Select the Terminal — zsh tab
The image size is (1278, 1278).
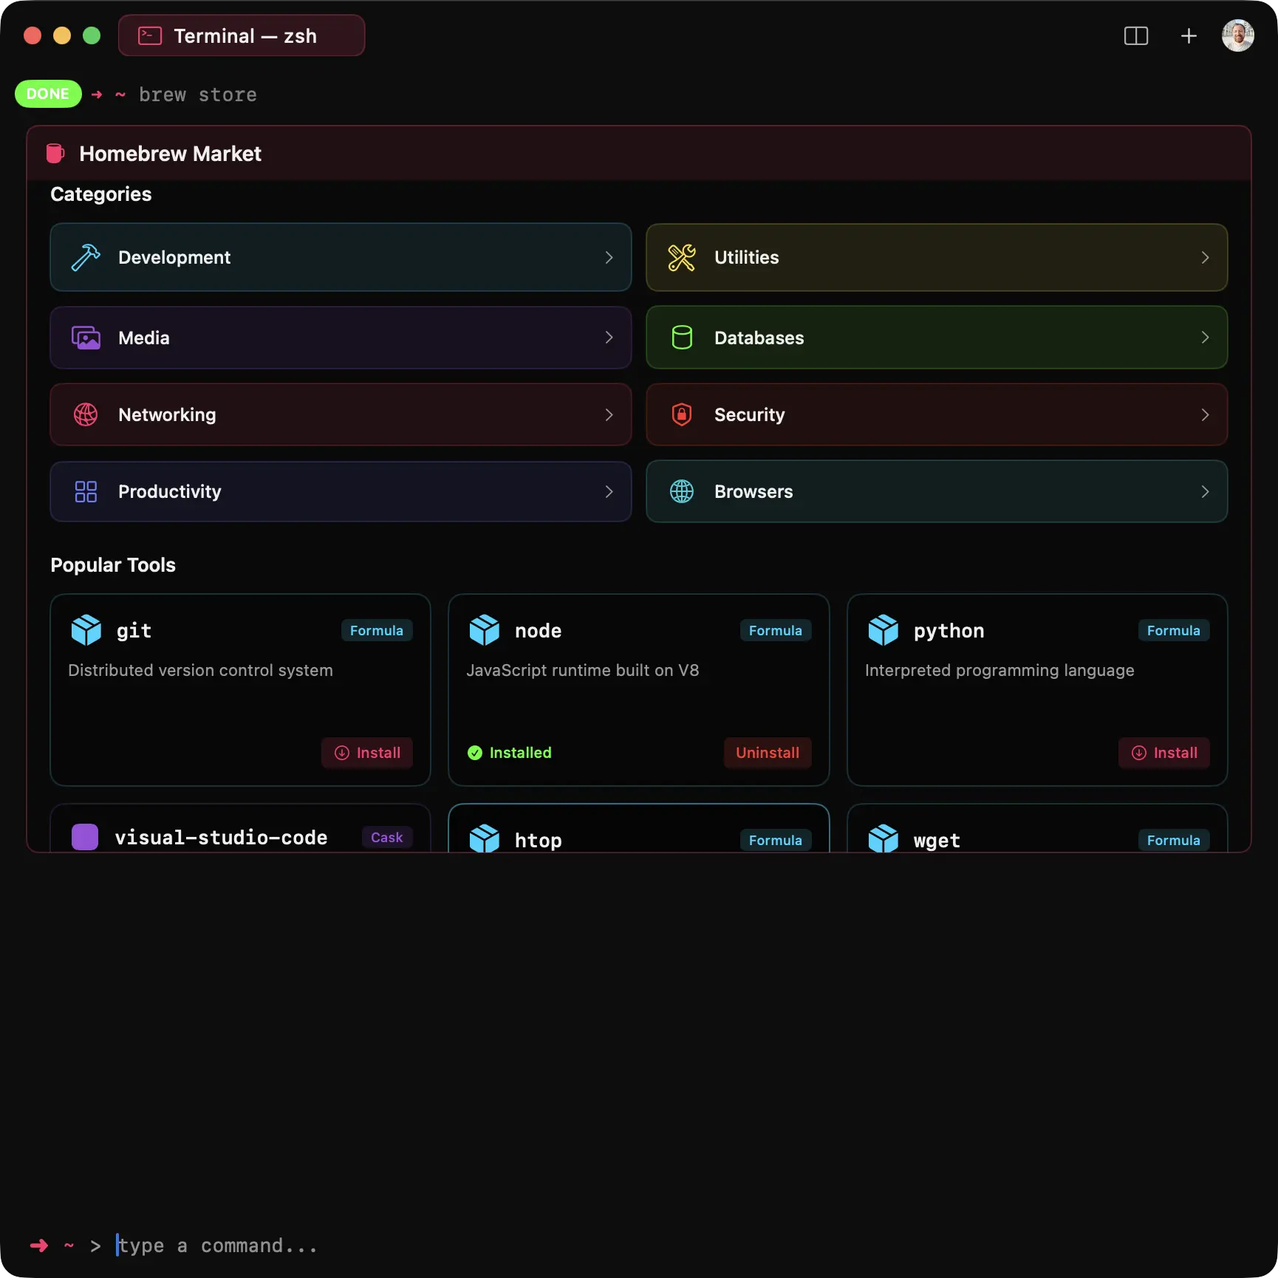point(242,36)
